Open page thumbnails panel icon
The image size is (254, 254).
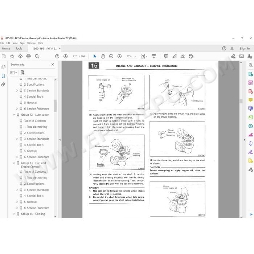(3, 67)
